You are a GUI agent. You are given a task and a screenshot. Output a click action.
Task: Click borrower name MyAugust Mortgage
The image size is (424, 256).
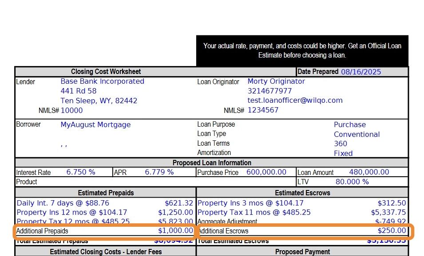[x=95, y=124]
